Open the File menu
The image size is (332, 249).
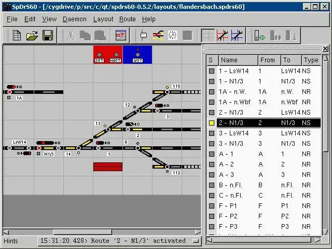[12, 19]
